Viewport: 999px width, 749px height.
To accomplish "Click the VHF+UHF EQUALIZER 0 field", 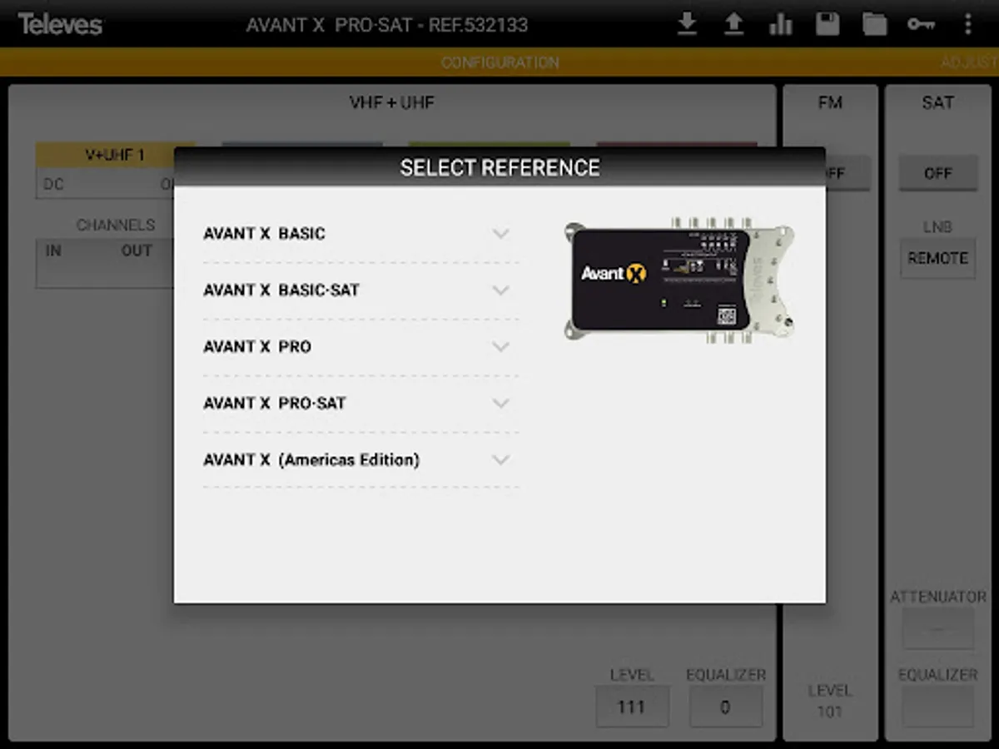I will (725, 707).
